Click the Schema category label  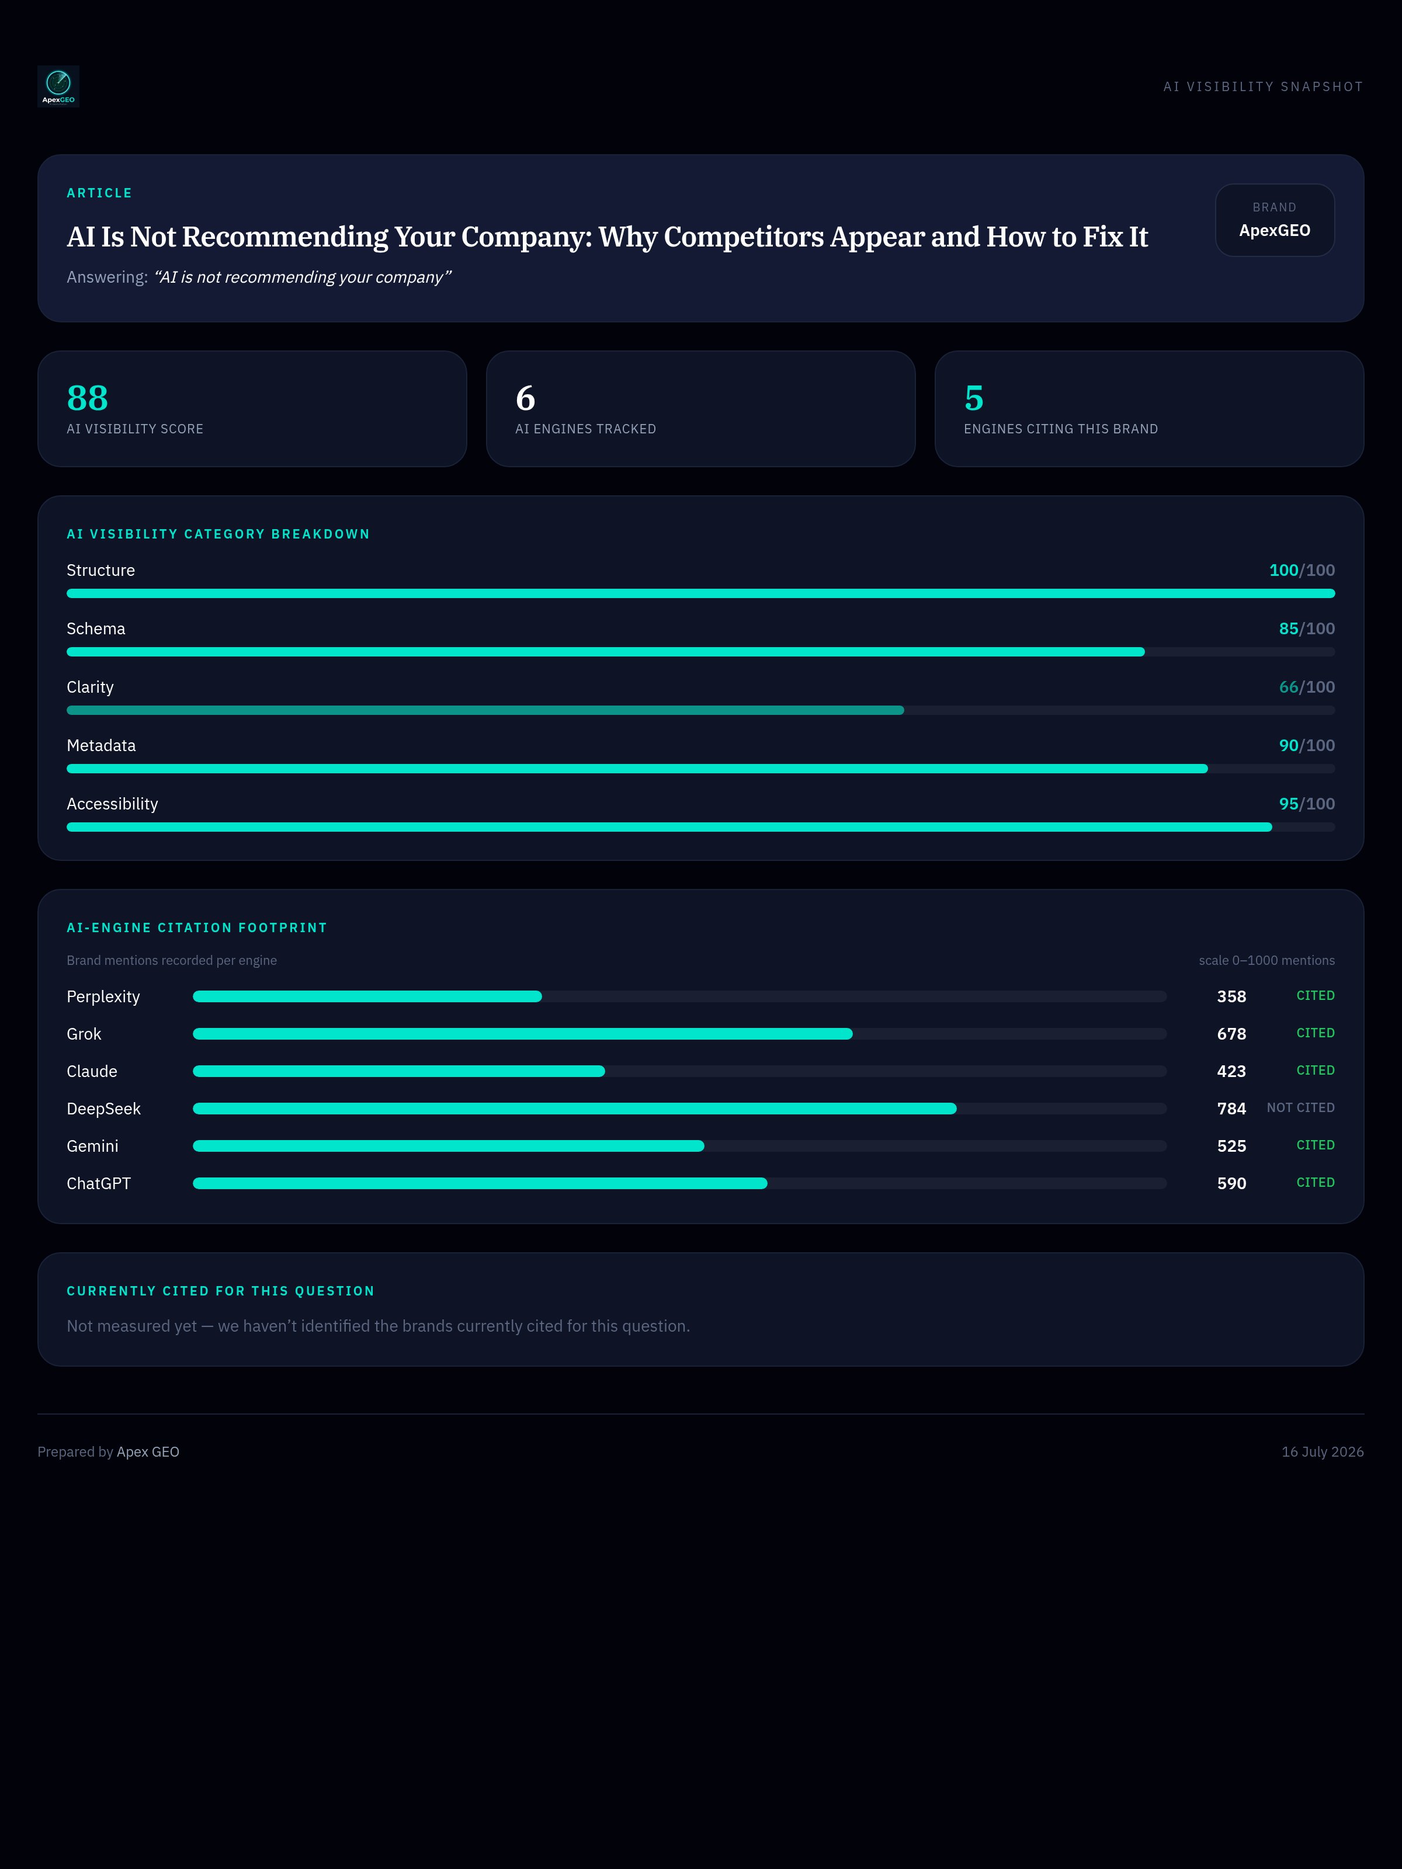95,628
